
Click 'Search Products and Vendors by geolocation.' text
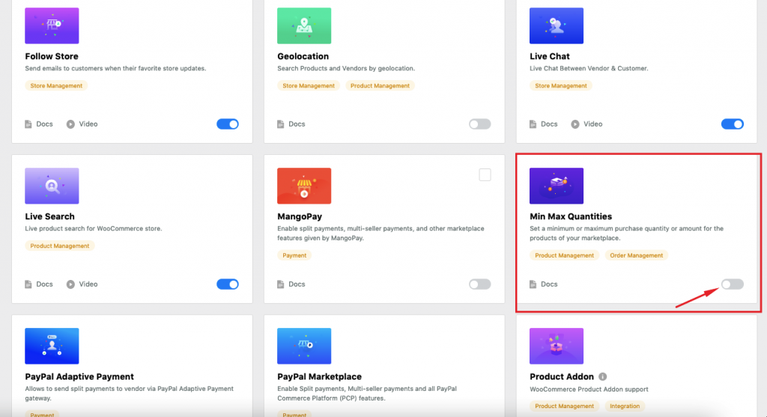tap(346, 68)
